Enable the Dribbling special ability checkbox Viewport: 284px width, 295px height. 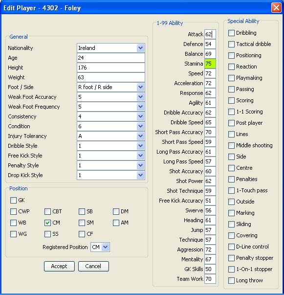pyautogui.click(x=231, y=33)
